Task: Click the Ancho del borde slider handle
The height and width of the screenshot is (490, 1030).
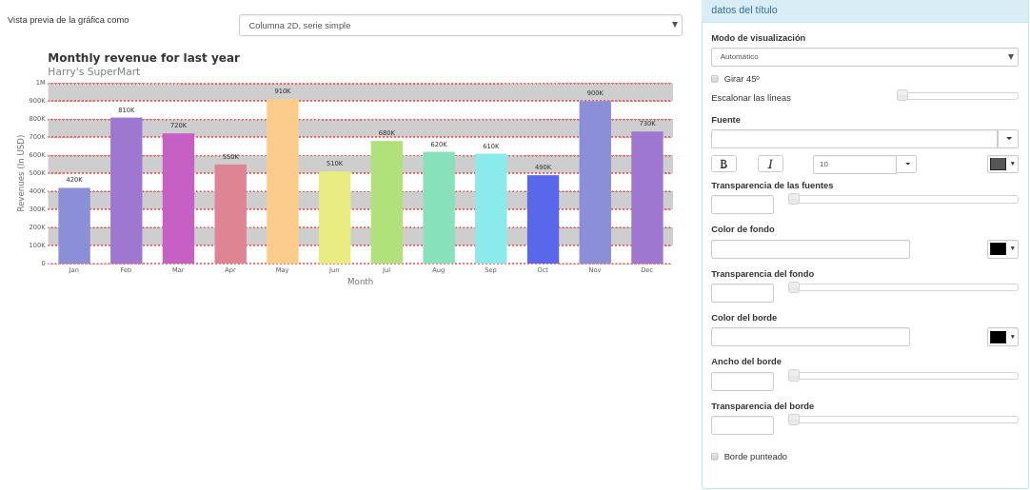Action: click(x=794, y=376)
